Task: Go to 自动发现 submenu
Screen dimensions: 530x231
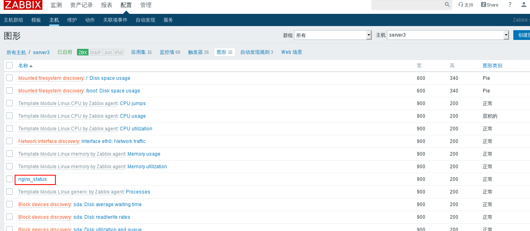Action: (145, 20)
